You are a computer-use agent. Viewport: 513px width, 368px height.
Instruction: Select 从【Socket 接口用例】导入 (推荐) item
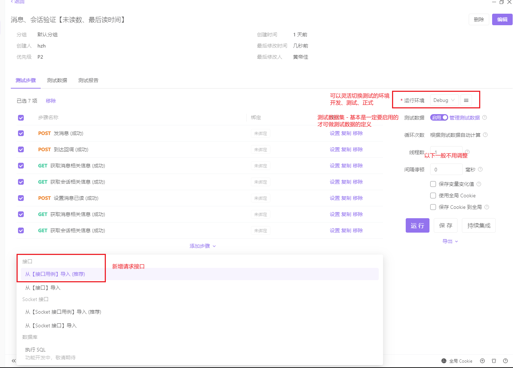[199, 312]
